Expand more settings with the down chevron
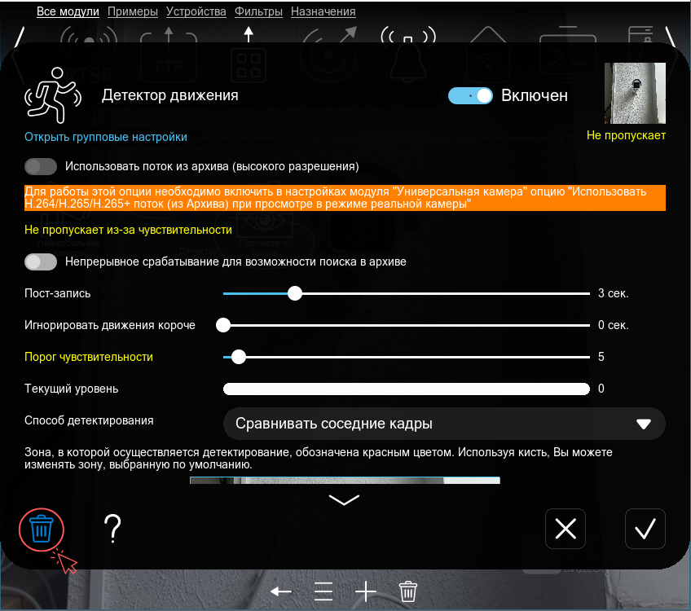 coord(344,499)
